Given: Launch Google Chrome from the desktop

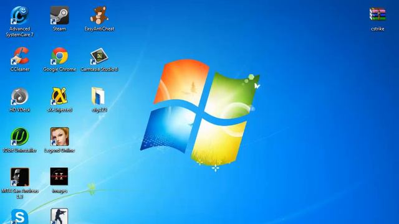Looking at the screenshot, I should (59, 56).
